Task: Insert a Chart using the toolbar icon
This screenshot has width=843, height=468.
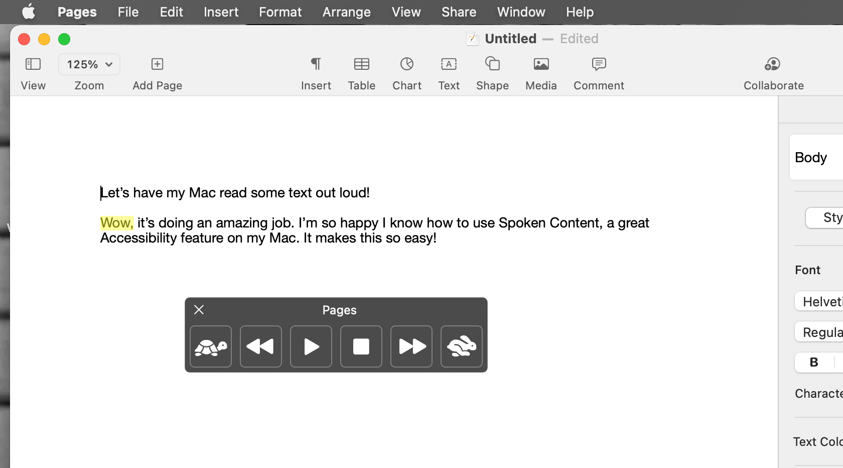Action: [406, 64]
